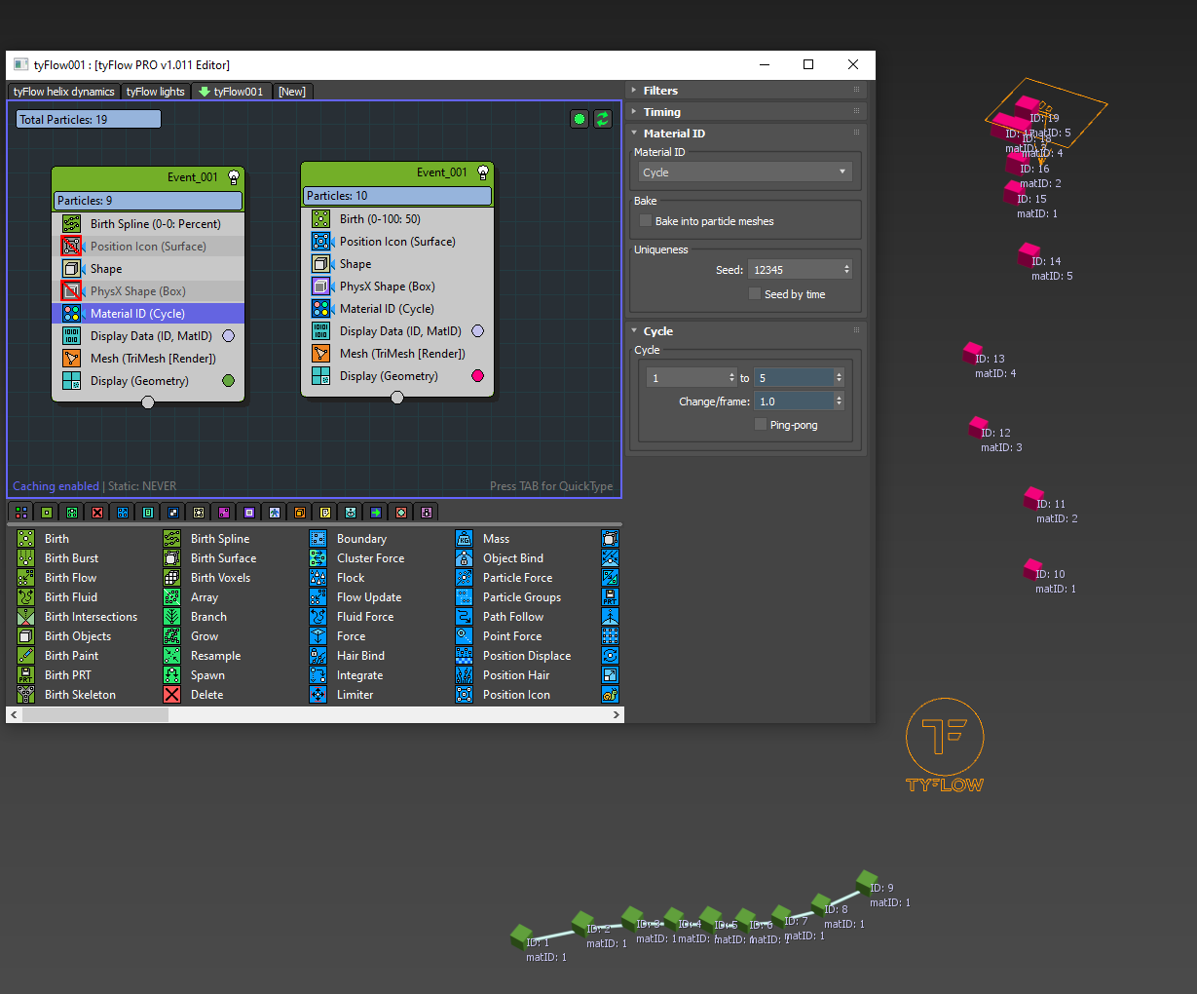
Task: Click the Birth Surface operator icon
Action: [172, 558]
